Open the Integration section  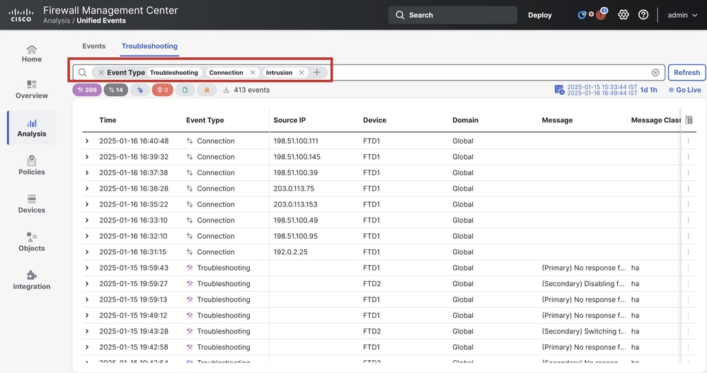(32, 280)
